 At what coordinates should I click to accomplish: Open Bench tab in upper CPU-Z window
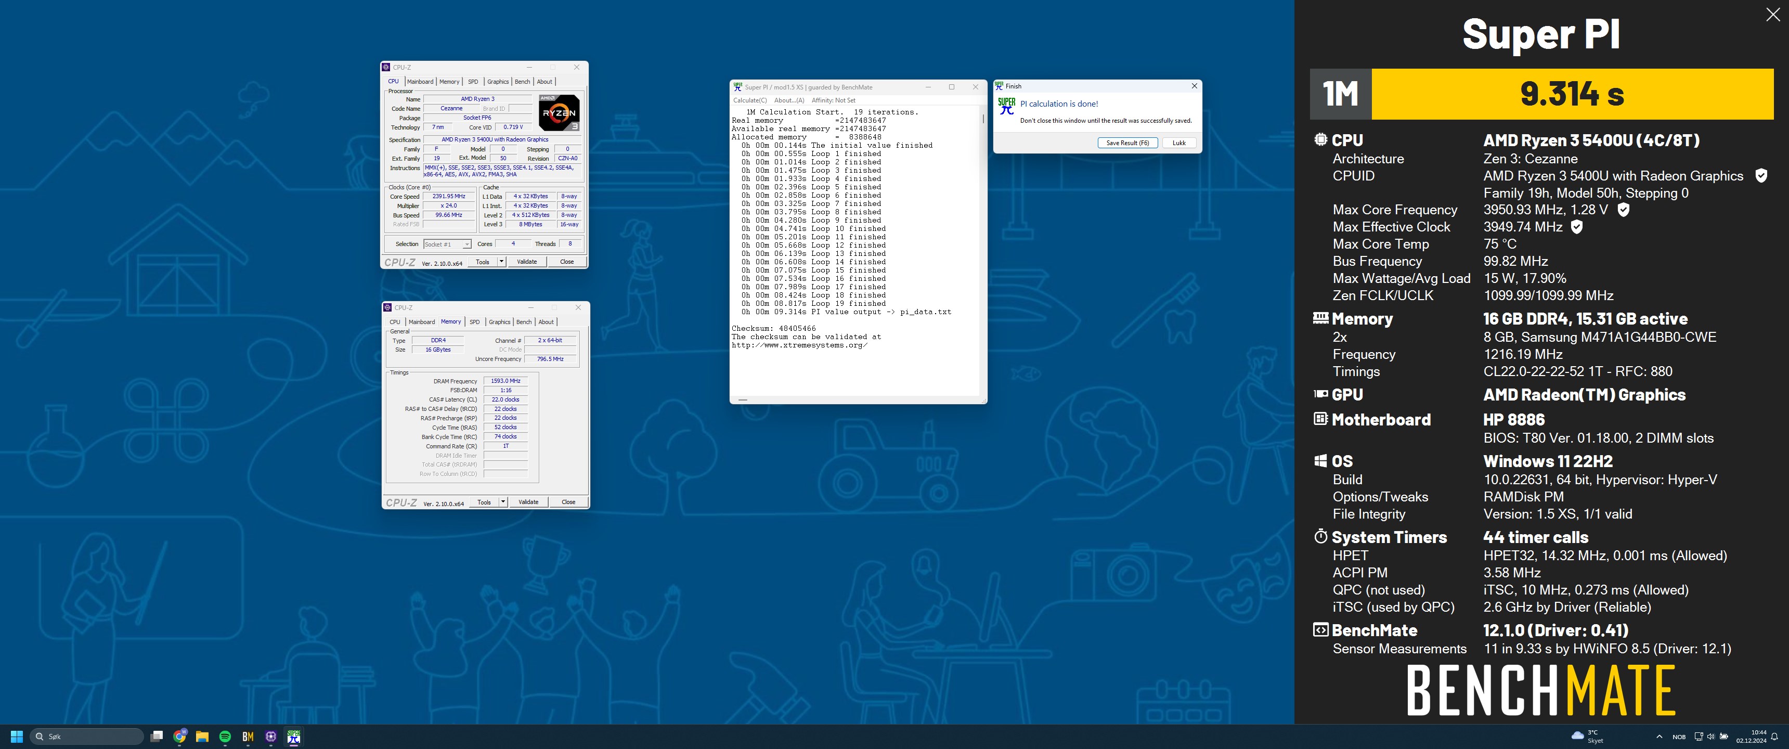[522, 82]
